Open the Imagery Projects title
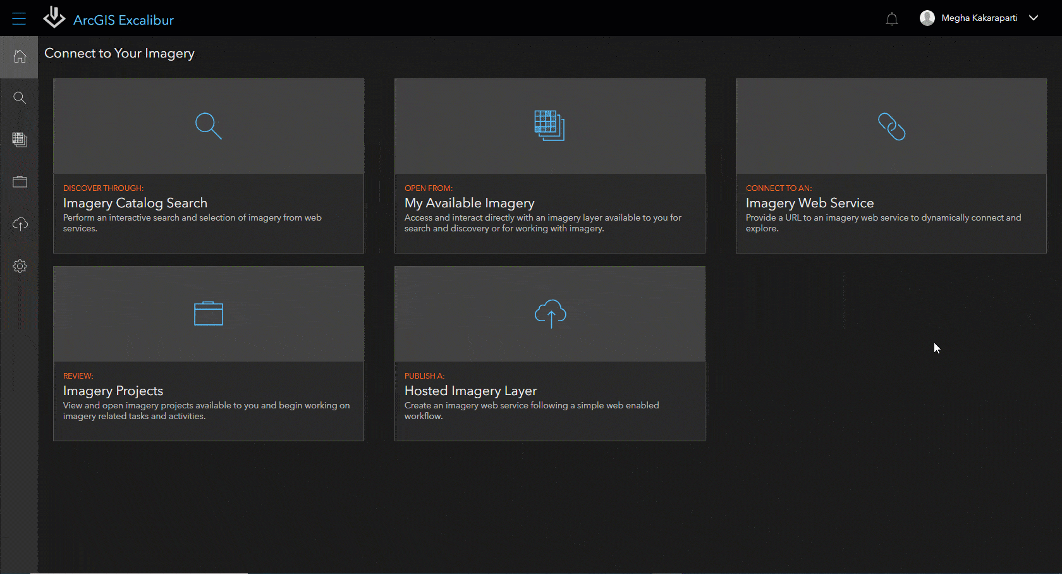Viewport: 1062px width, 574px height. point(113,391)
